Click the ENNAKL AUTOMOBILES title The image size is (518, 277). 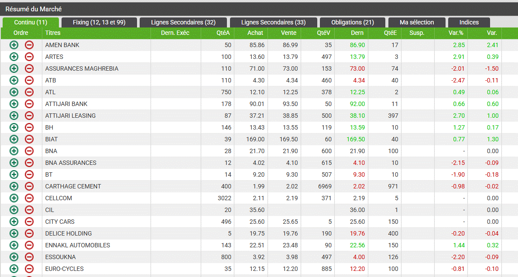pyautogui.click(x=78, y=245)
